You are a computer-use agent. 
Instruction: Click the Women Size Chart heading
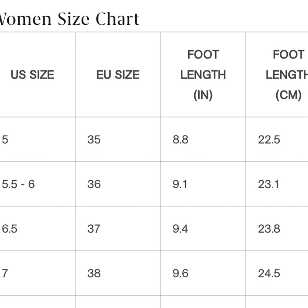coord(69,19)
